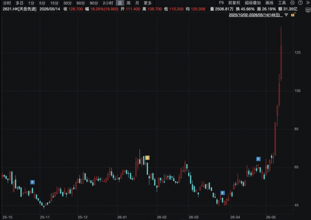Switch to the 月 monthly interval

(137, 3)
